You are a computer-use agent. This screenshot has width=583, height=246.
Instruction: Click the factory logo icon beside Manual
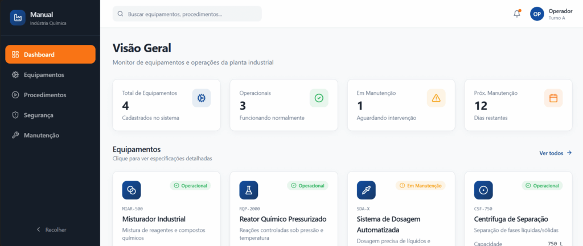click(x=18, y=18)
